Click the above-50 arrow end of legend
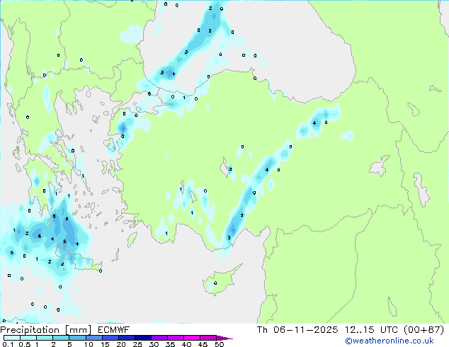 (x=224, y=338)
